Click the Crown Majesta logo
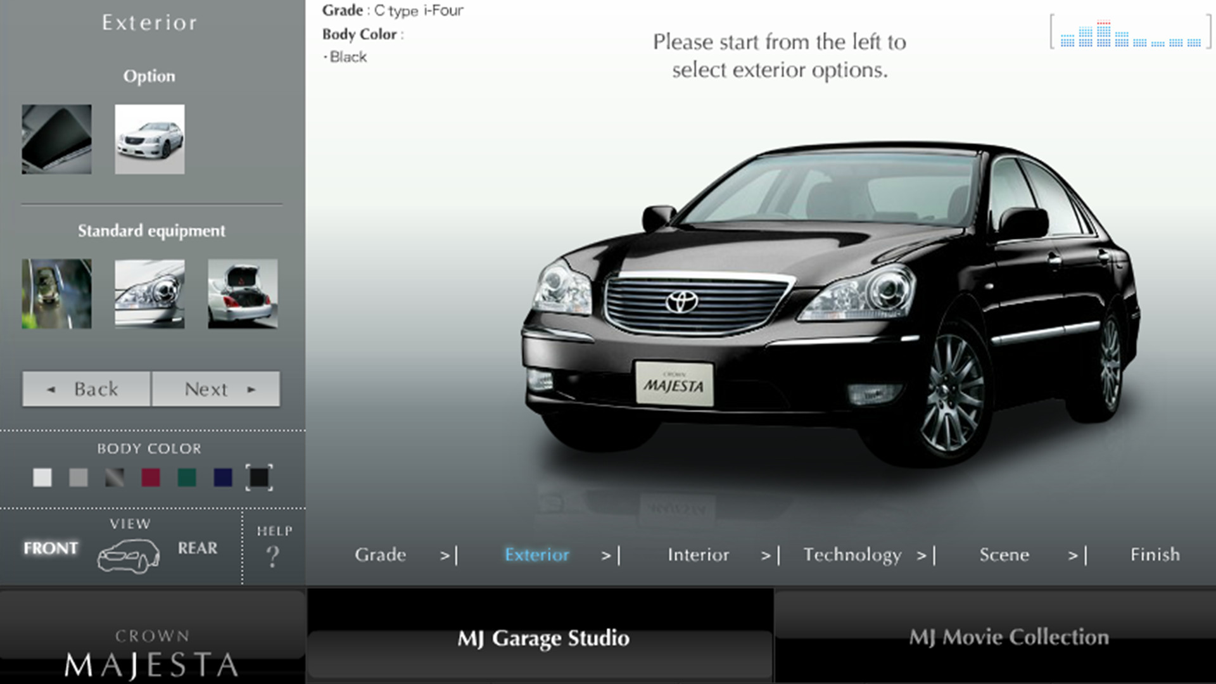1216x684 pixels. [152, 654]
